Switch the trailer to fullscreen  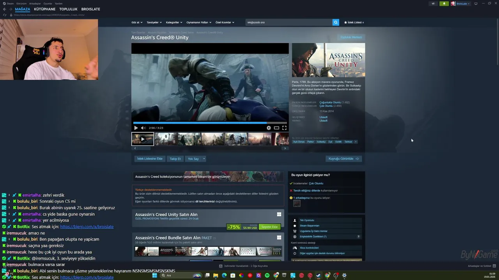(284, 128)
